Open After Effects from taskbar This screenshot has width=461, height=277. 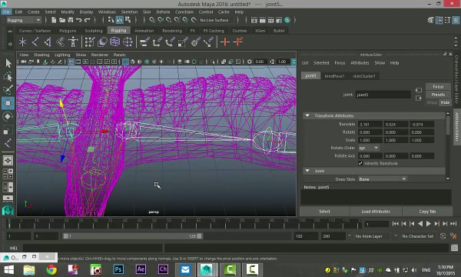[x=141, y=269]
